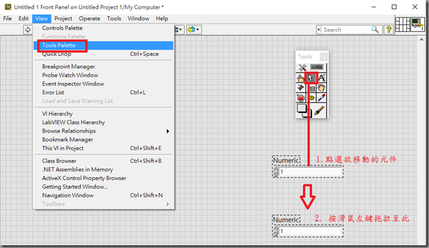Open the Tools menu

[114, 19]
